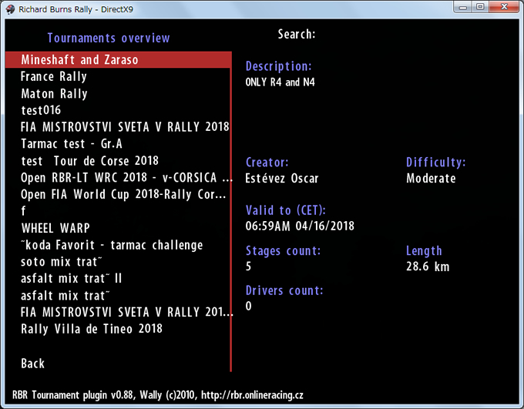Select the tournament named f
524x409 pixels.
[x=23, y=211]
